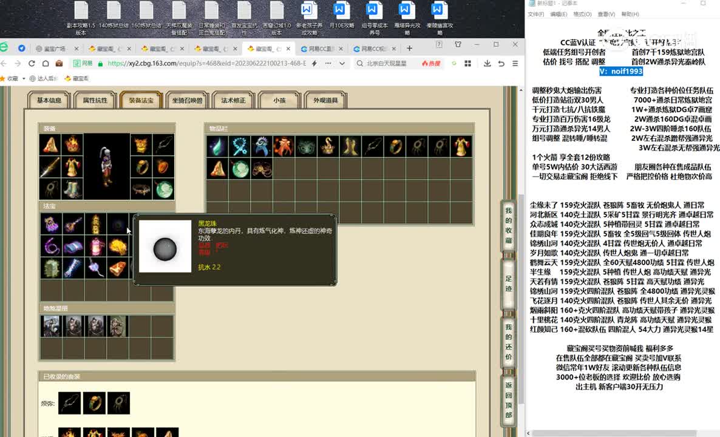
Task: Select the first portrait in the 地煞星册 panel
Action: [50, 327]
